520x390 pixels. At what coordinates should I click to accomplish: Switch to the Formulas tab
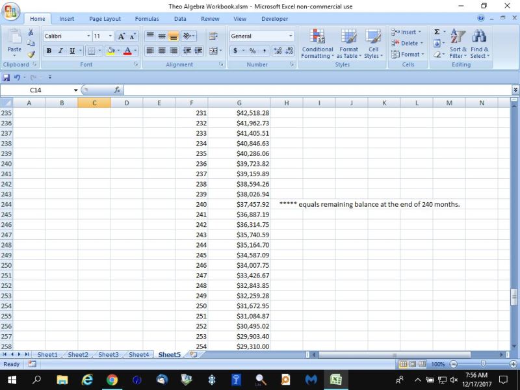point(147,19)
